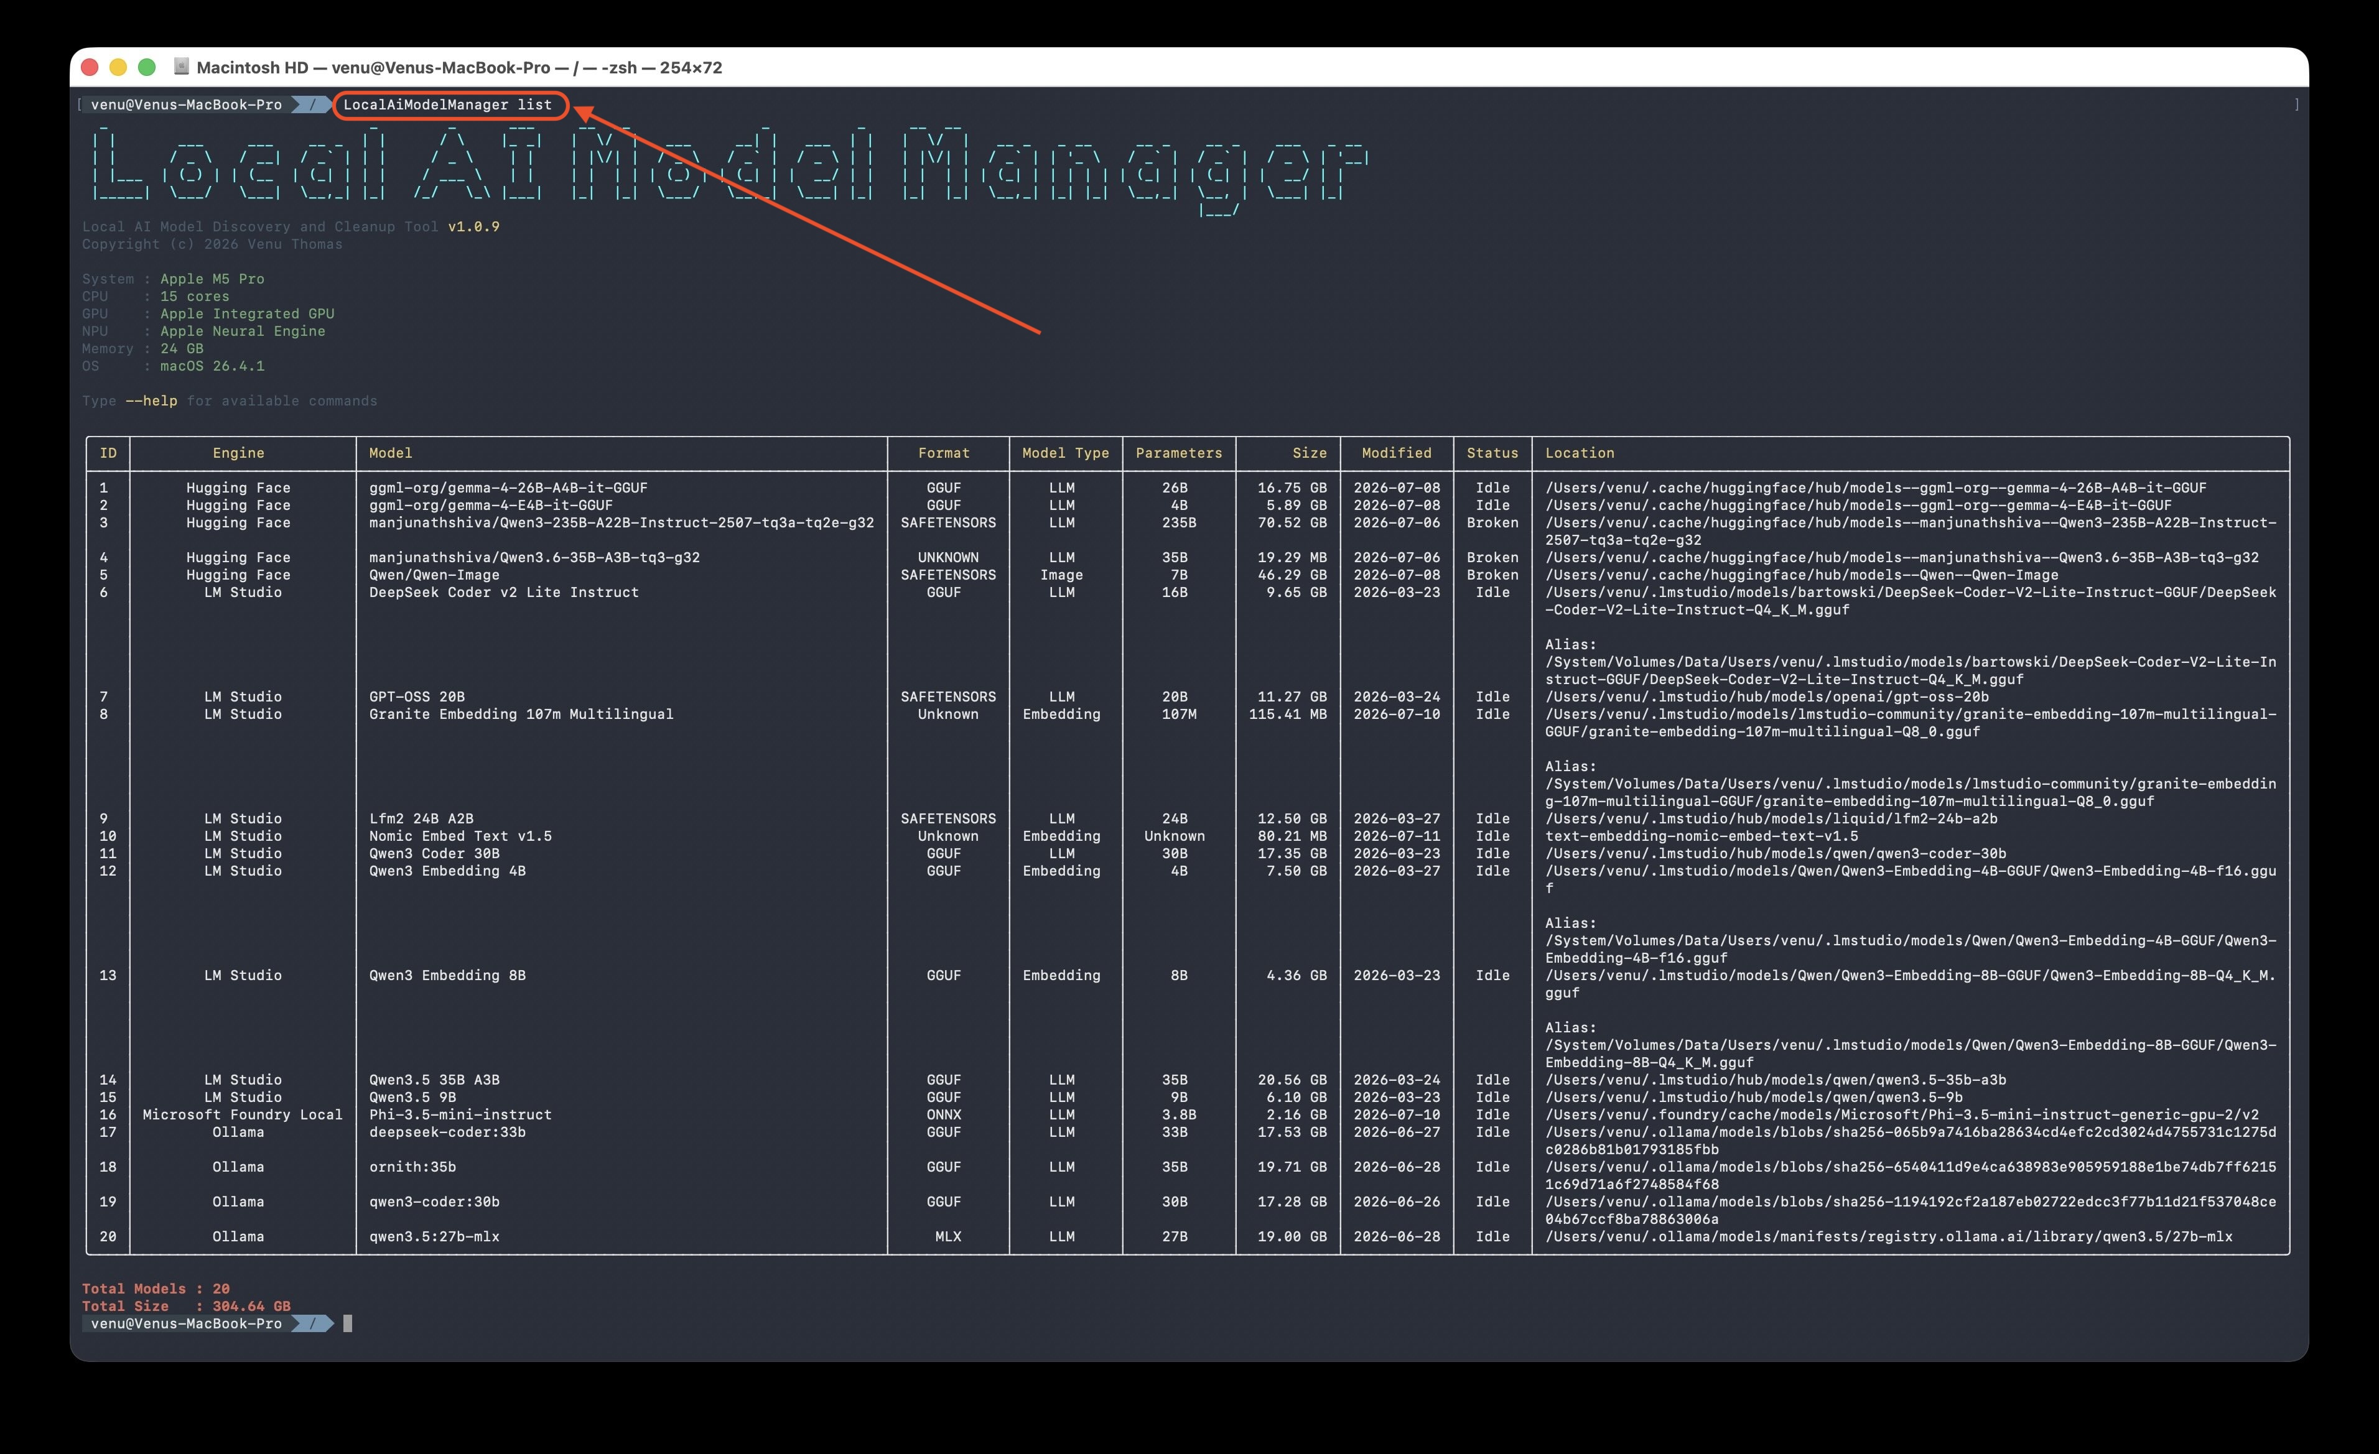Click the 2026-07-11 modified date

point(1396,835)
